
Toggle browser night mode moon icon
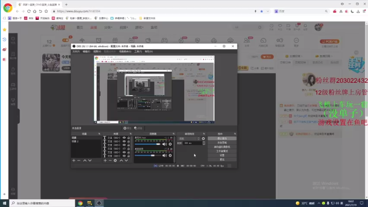(x=352, y=11)
